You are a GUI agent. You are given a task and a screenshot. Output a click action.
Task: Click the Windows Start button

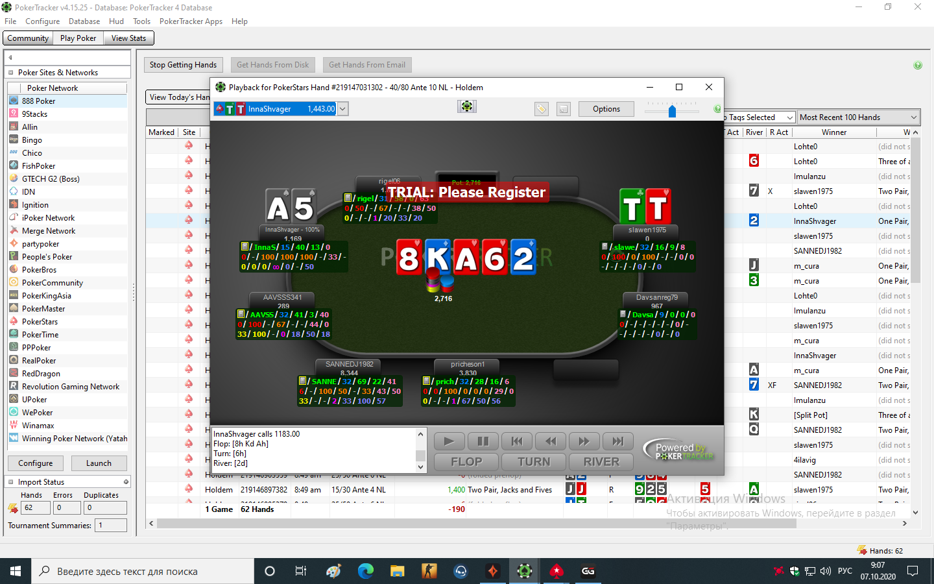click(x=16, y=571)
